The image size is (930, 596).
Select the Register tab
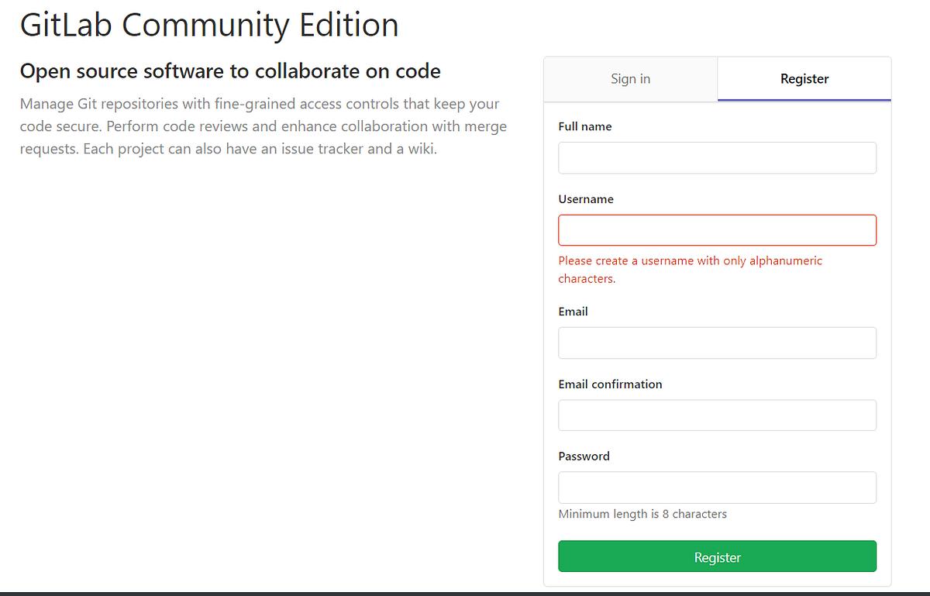pos(804,79)
